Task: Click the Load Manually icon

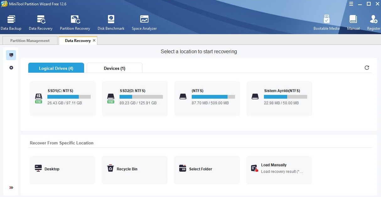Action: (255, 168)
